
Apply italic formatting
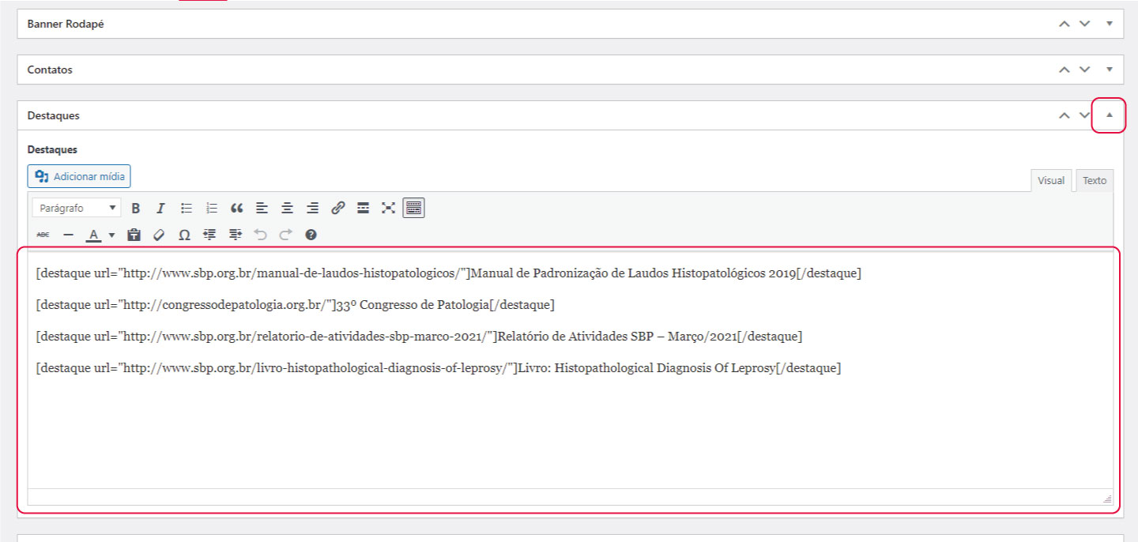(161, 209)
